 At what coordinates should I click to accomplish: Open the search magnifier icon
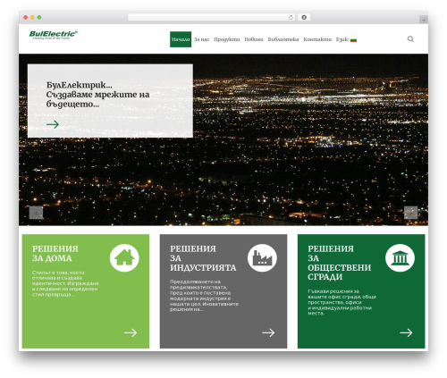click(410, 39)
